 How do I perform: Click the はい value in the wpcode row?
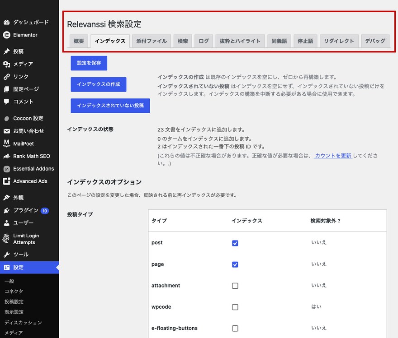point(316,306)
